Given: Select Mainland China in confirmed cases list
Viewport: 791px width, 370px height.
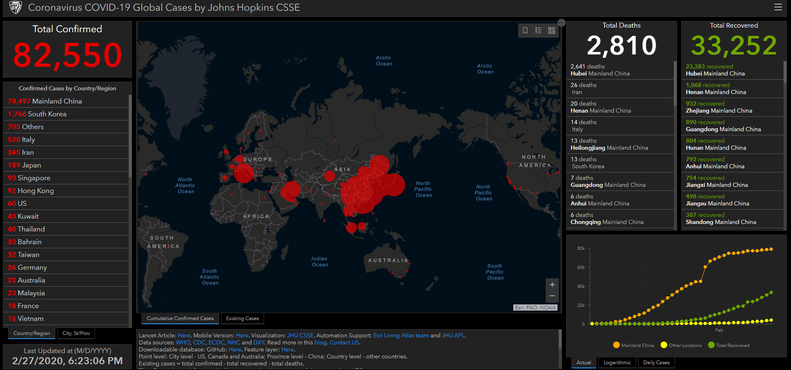Looking at the screenshot, I should click(x=66, y=101).
